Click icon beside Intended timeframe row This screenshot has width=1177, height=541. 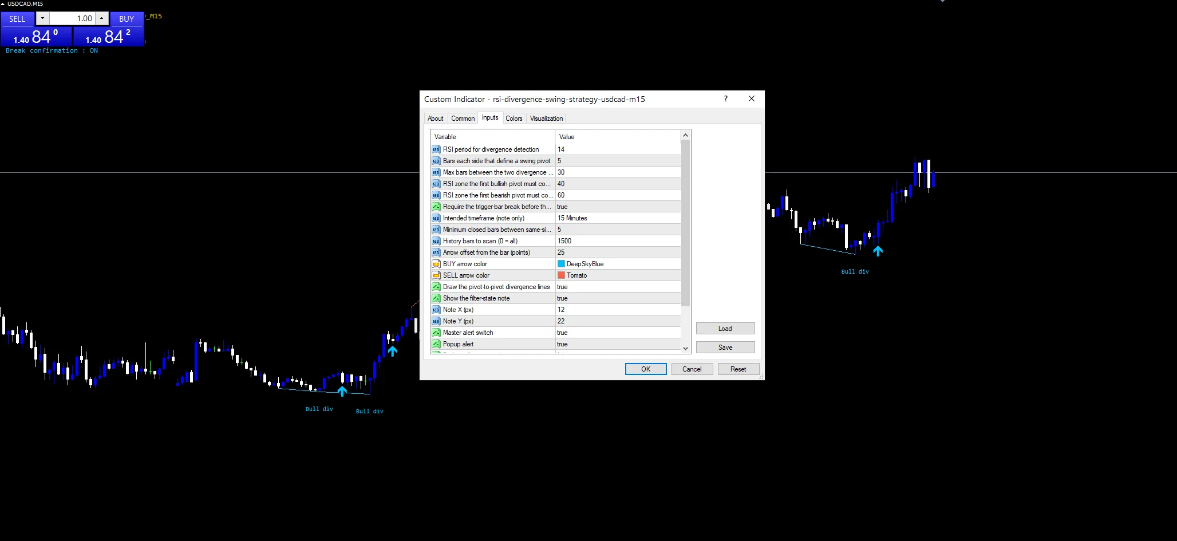click(x=436, y=218)
